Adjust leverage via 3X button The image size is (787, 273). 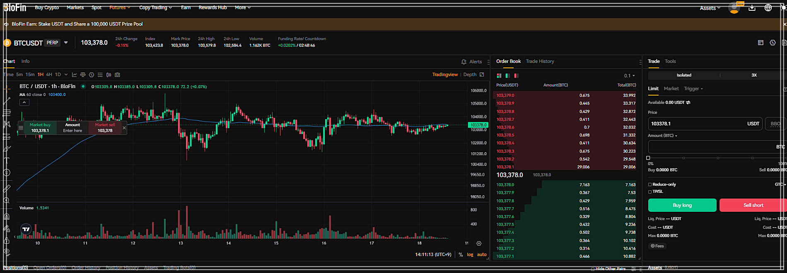pos(754,75)
